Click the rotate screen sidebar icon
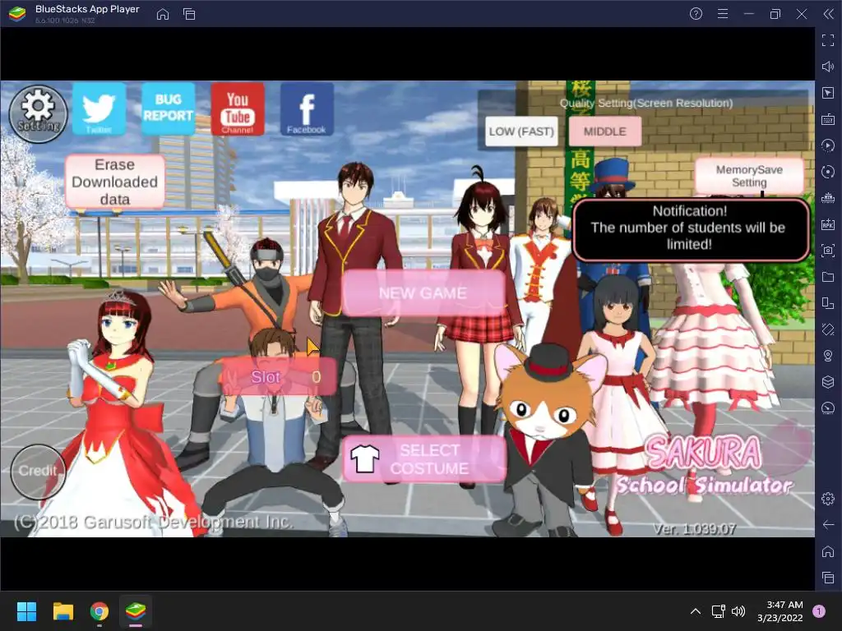 [x=828, y=329]
